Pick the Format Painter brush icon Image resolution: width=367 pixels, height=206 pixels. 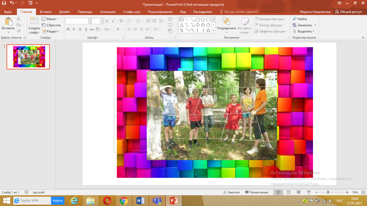tap(19, 31)
